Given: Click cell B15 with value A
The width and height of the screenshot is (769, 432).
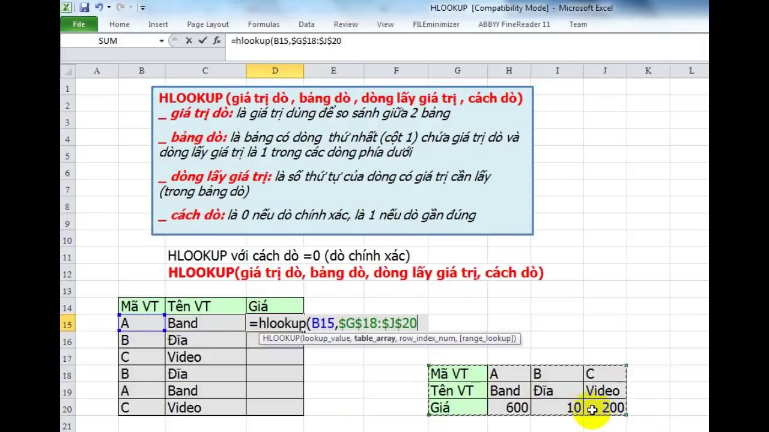Looking at the screenshot, I should [x=142, y=323].
